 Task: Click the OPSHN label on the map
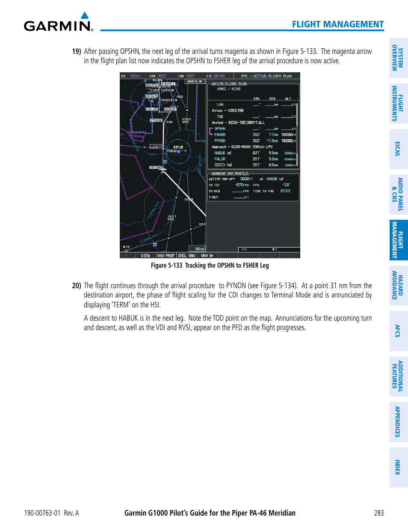click(155, 167)
